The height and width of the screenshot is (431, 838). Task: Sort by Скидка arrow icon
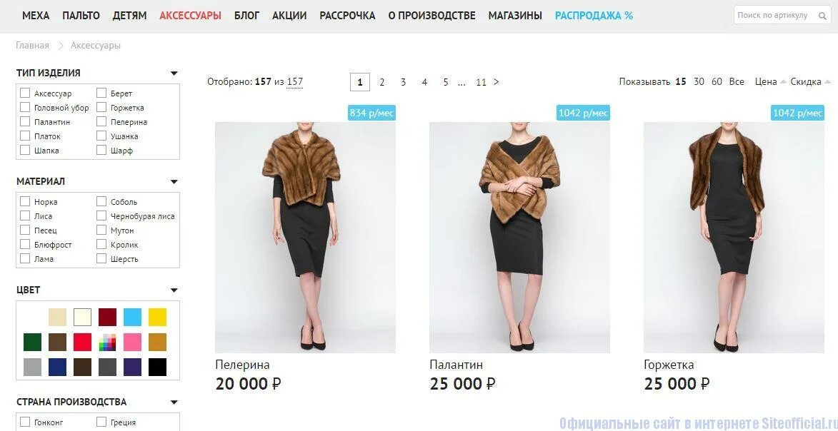[828, 82]
